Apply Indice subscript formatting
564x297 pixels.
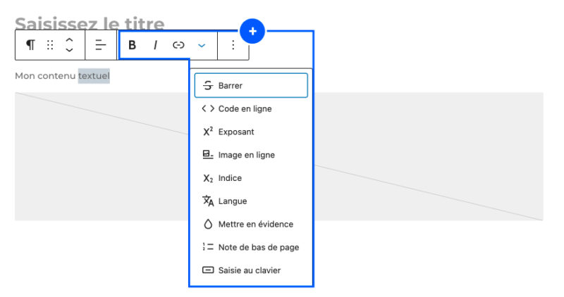251,178
